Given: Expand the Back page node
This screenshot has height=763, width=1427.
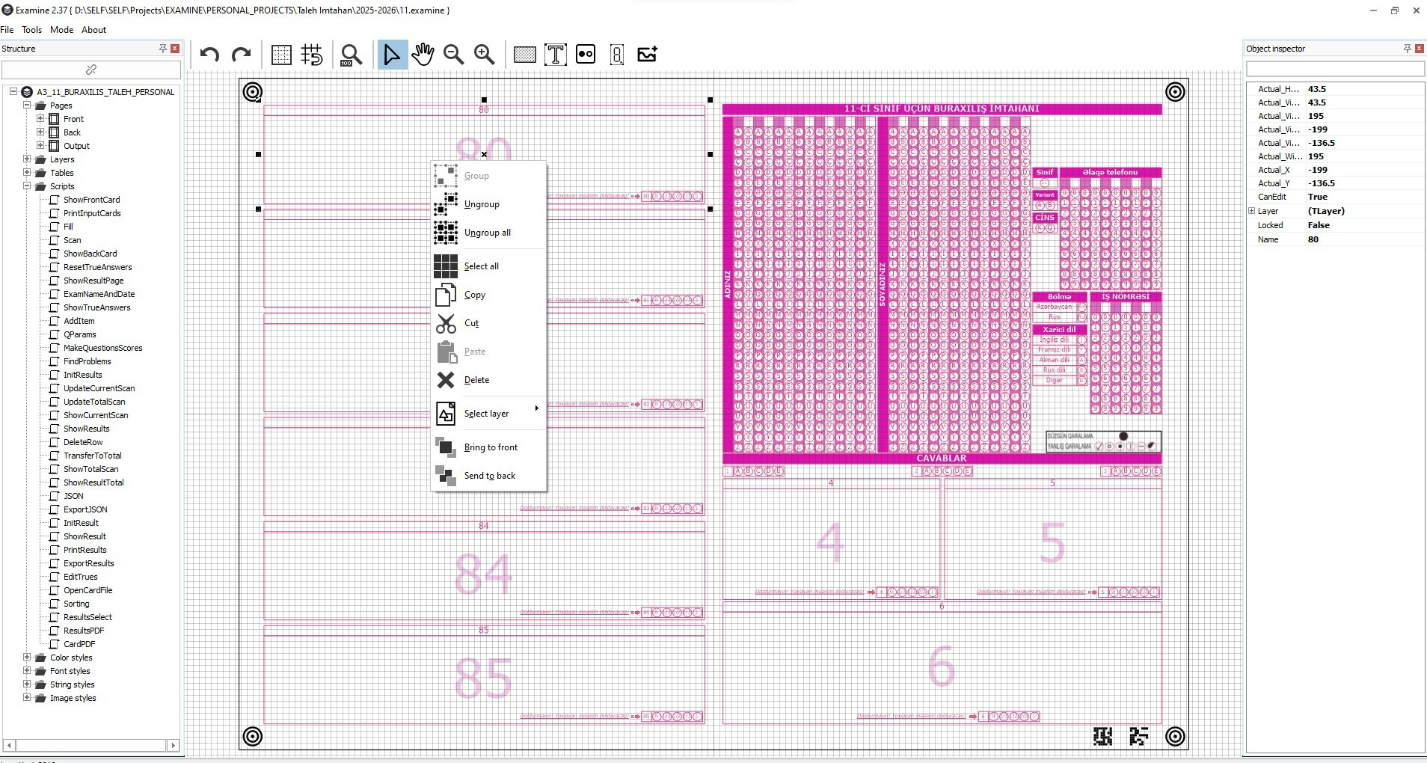Looking at the screenshot, I should tap(40, 132).
